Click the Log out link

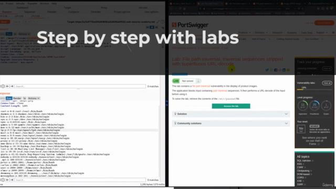pos(309,23)
